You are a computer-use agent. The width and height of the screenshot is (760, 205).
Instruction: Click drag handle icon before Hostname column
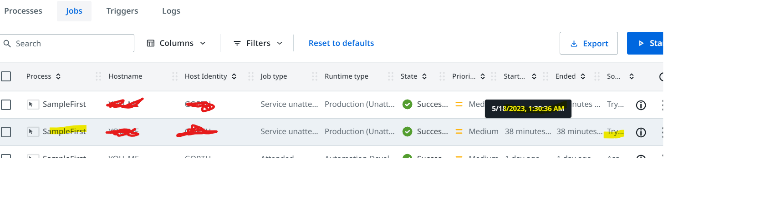(x=98, y=76)
